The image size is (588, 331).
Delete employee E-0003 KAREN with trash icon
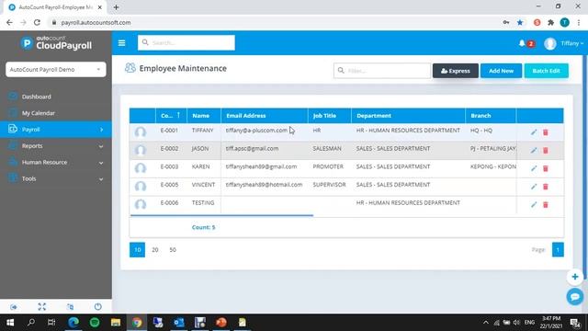[546, 168]
